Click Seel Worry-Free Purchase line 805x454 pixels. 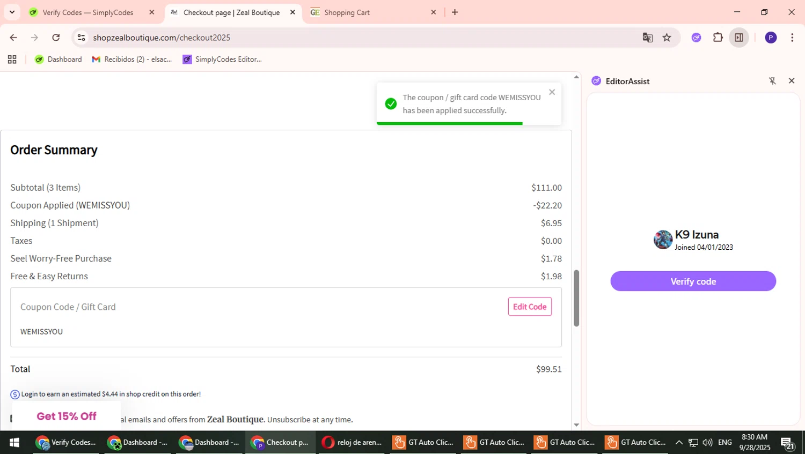pos(61,258)
